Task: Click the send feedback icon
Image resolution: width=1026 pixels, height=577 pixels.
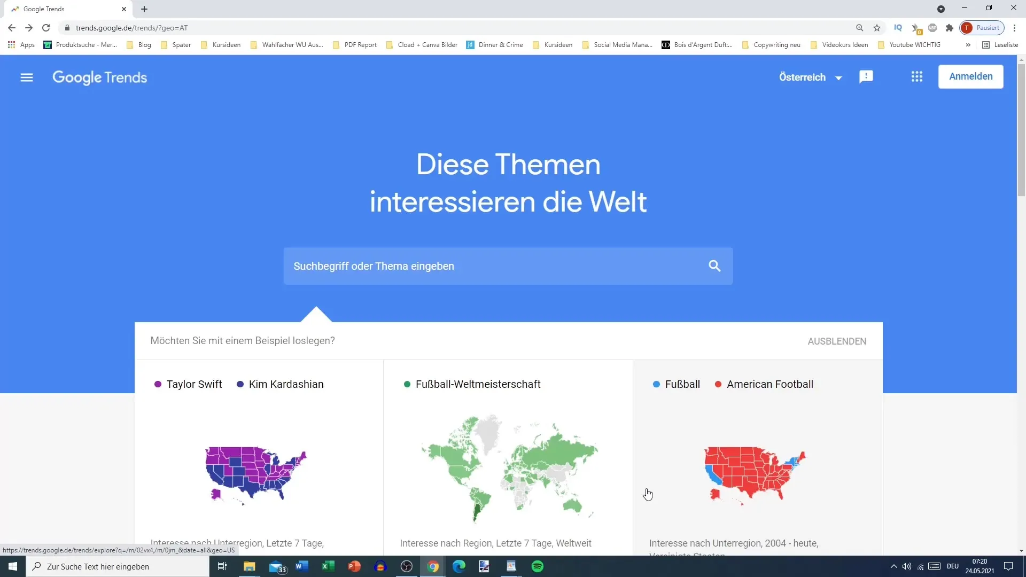Action: point(866,77)
